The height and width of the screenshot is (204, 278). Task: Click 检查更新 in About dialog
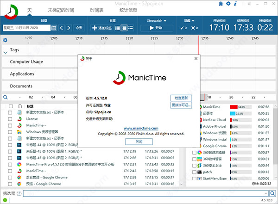tap(181, 98)
